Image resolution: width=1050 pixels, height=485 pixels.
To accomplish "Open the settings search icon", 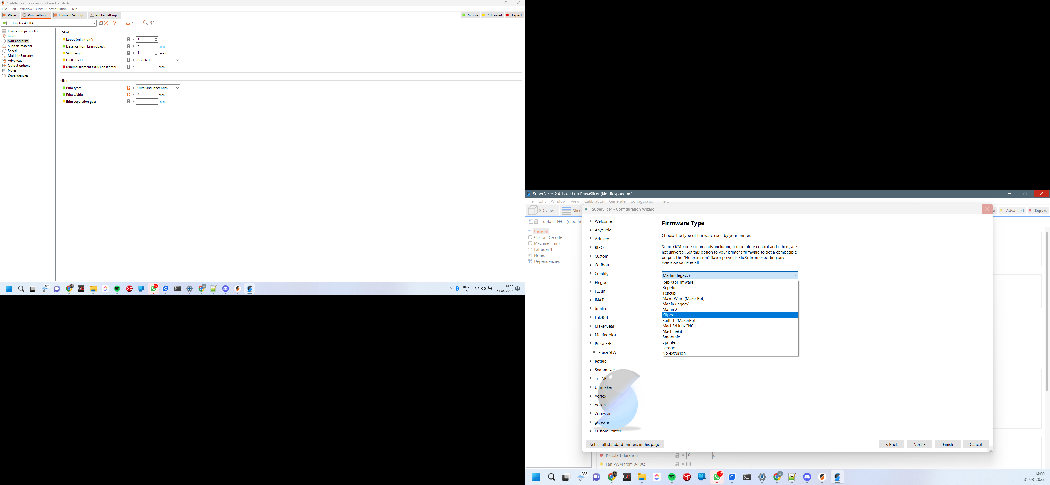I will tap(145, 23).
